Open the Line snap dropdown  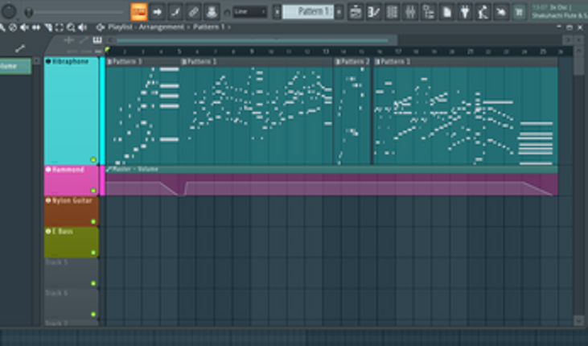pyautogui.click(x=250, y=12)
